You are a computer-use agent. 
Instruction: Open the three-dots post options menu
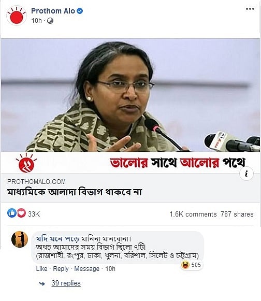pos(250,9)
